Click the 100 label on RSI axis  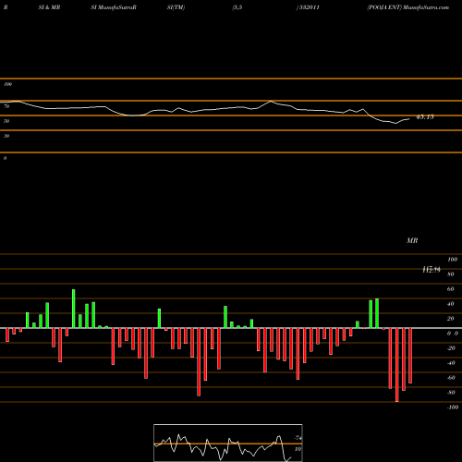(7, 84)
